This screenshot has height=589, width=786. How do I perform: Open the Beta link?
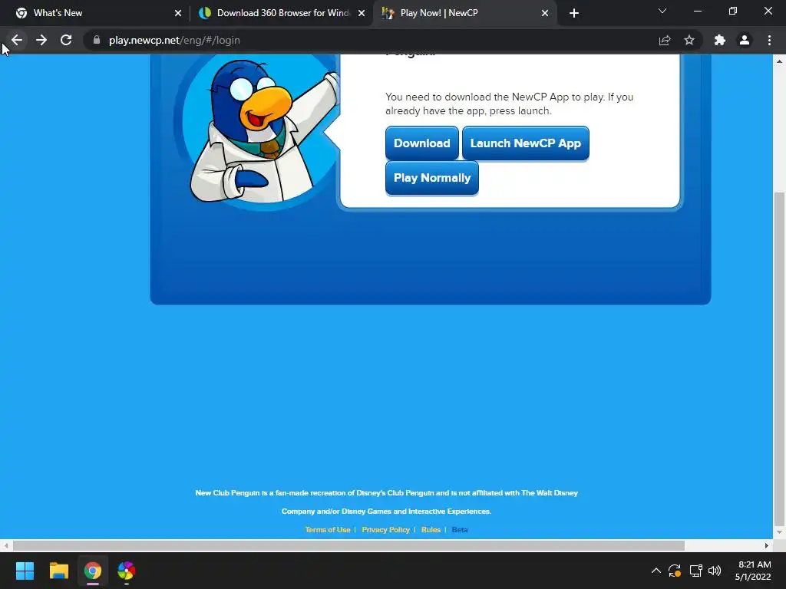(460, 529)
